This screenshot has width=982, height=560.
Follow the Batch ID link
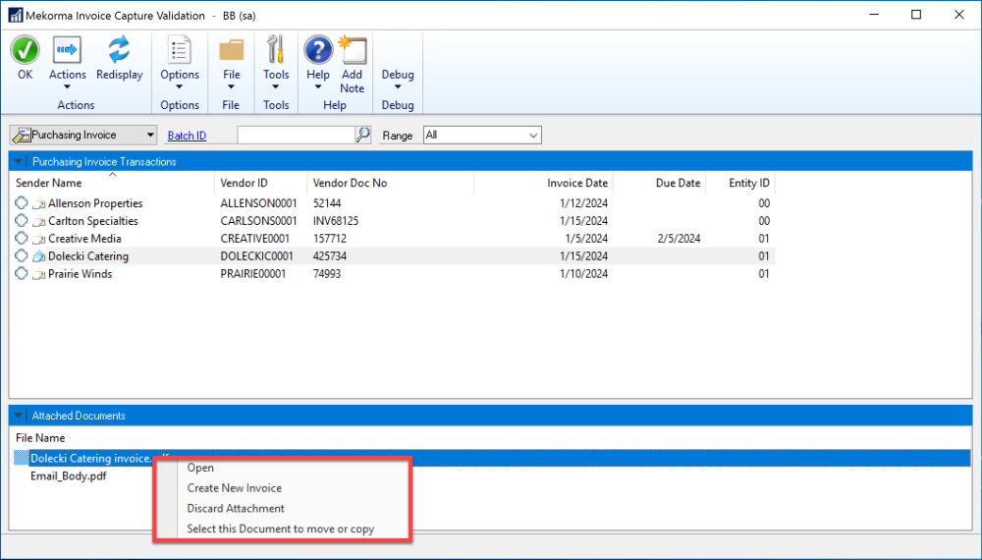(187, 136)
